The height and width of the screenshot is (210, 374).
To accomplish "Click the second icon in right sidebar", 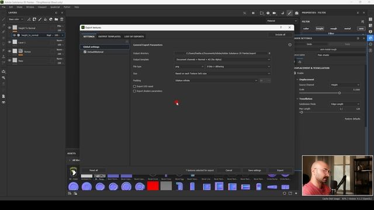I will tap(370, 26).
